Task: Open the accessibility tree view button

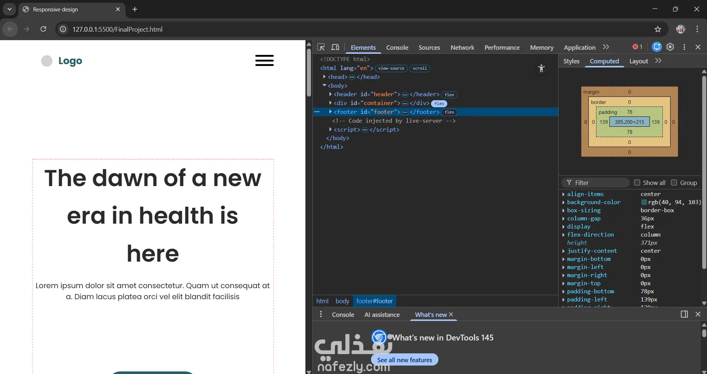Action: point(541,68)
